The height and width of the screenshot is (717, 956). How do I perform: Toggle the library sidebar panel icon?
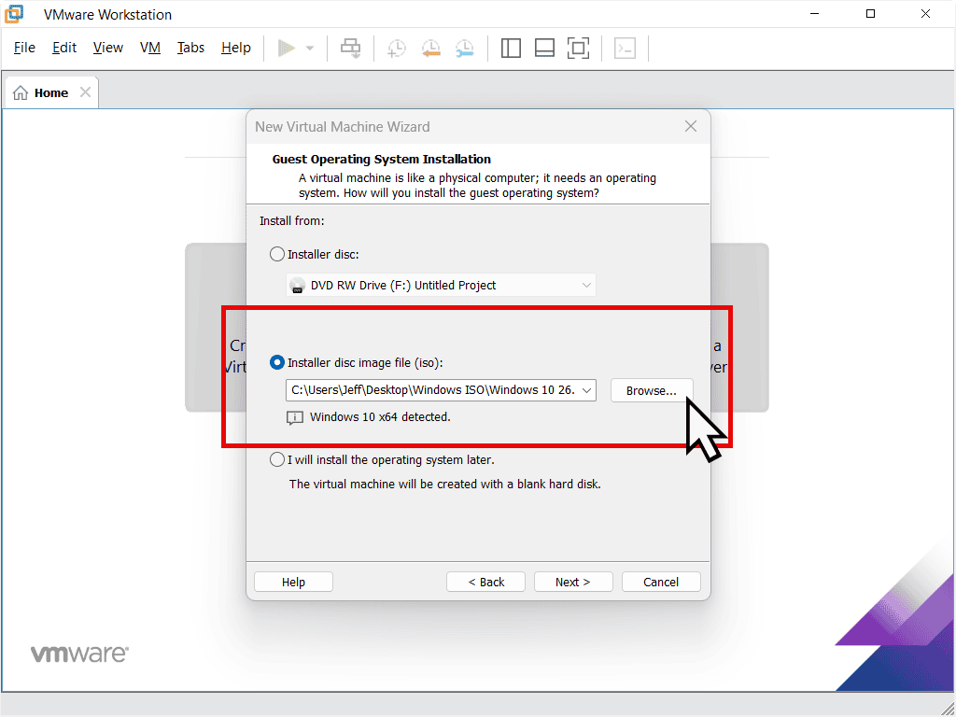point(511,48)
